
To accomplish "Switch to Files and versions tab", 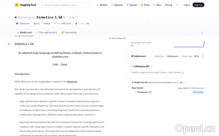I will [46, 33].
